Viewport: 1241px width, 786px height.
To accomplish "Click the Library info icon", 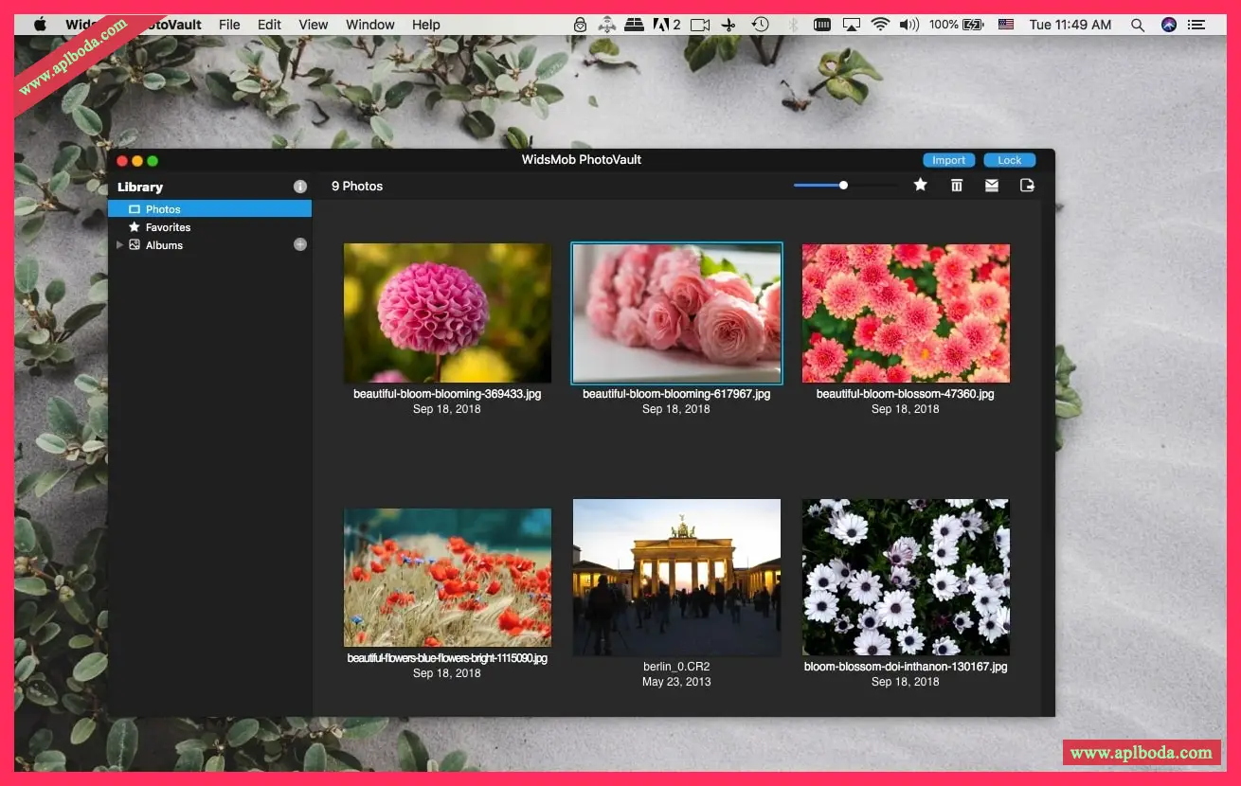I will (300, 187).
